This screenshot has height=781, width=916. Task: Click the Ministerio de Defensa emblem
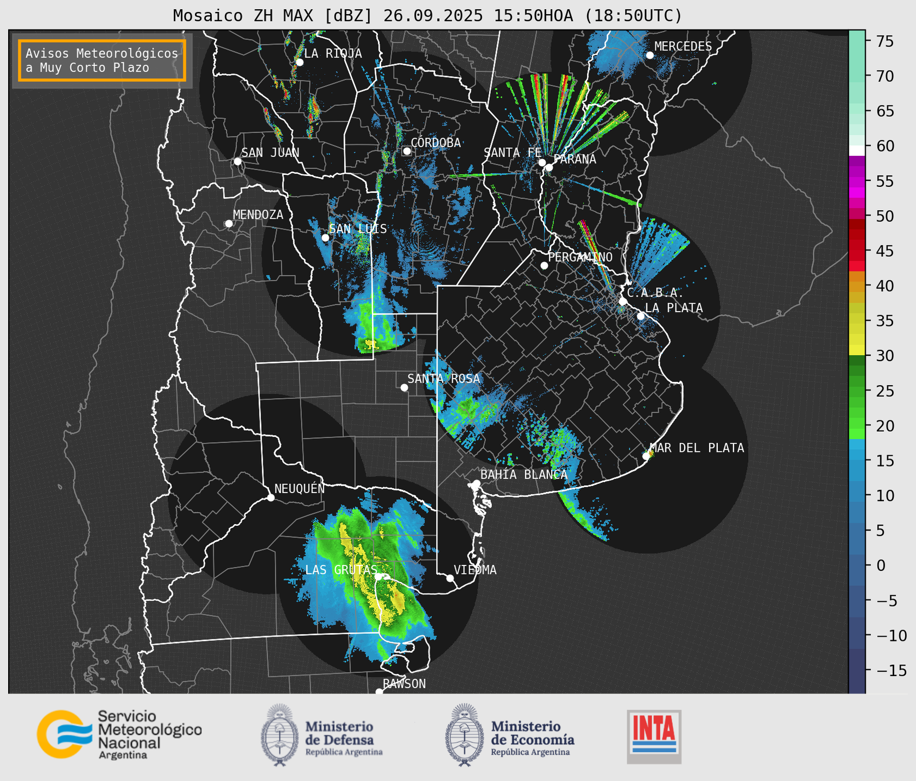click(280, 735)
